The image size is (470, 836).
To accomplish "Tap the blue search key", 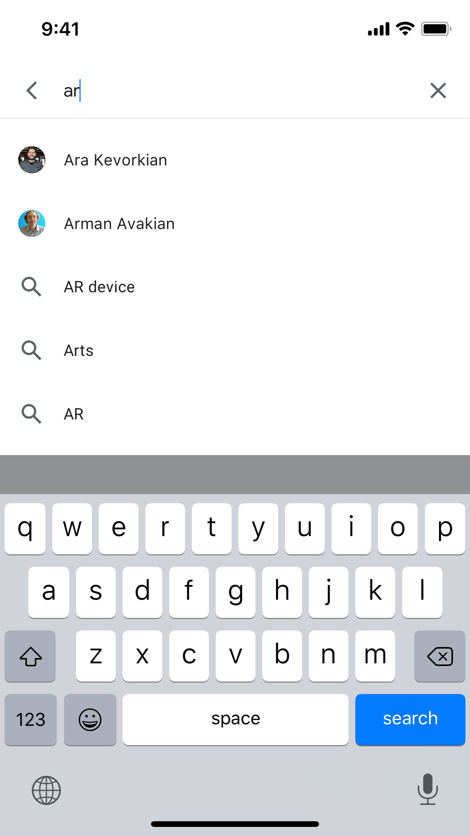I will tap(410, 719).
